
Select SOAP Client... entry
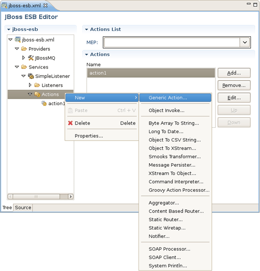pos(175,257)
